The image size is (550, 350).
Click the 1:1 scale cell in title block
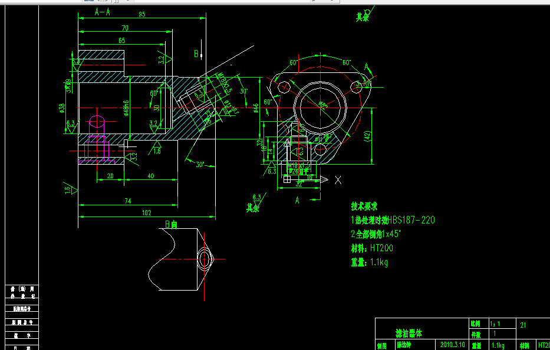point(495,323)
